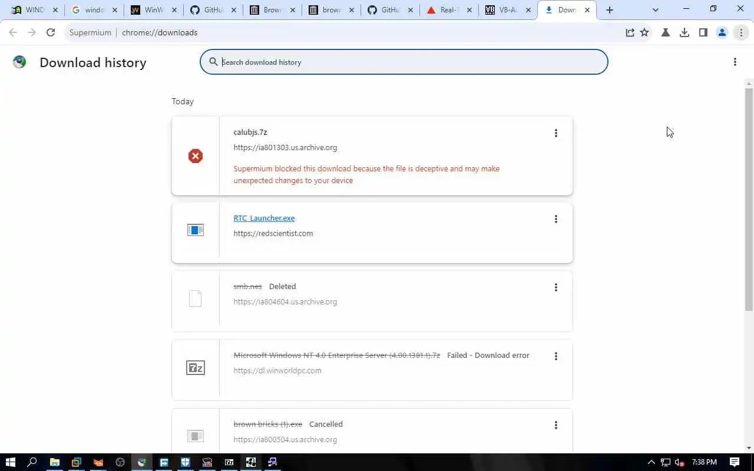Open more actions for calubjs.7z
The width and height of the screenshot is (754, 471).
click(555, 133)
